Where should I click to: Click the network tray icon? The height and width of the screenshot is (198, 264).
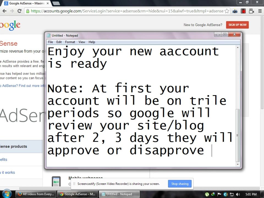coord(232,194)
